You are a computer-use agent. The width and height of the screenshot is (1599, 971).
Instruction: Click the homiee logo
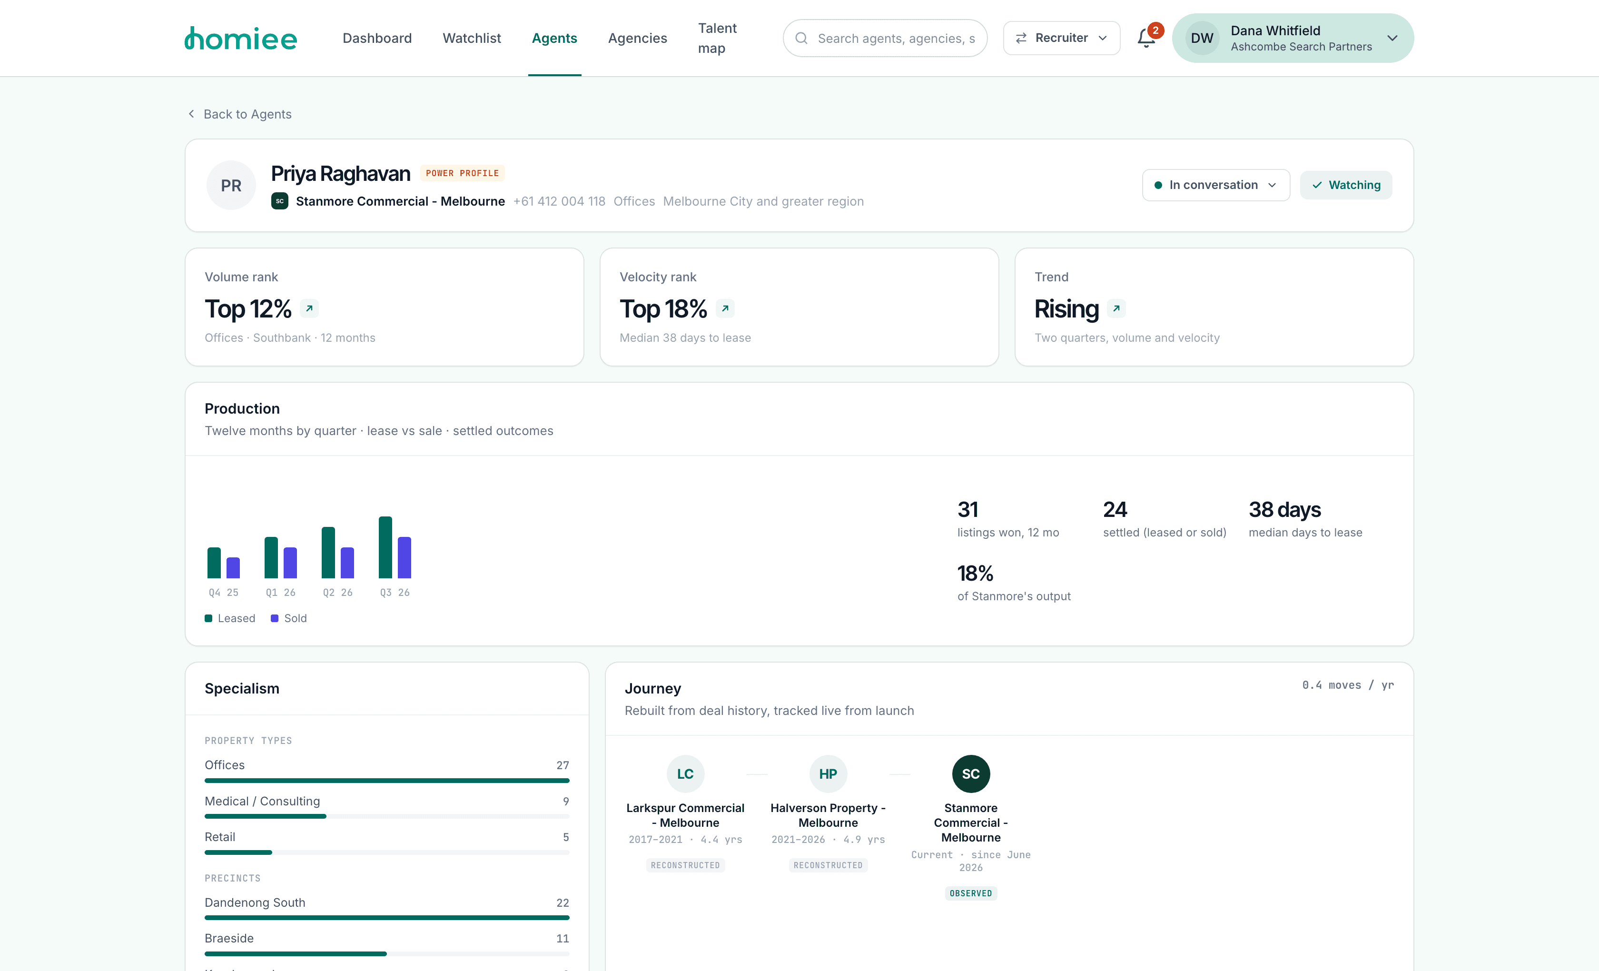click(241, 38)
